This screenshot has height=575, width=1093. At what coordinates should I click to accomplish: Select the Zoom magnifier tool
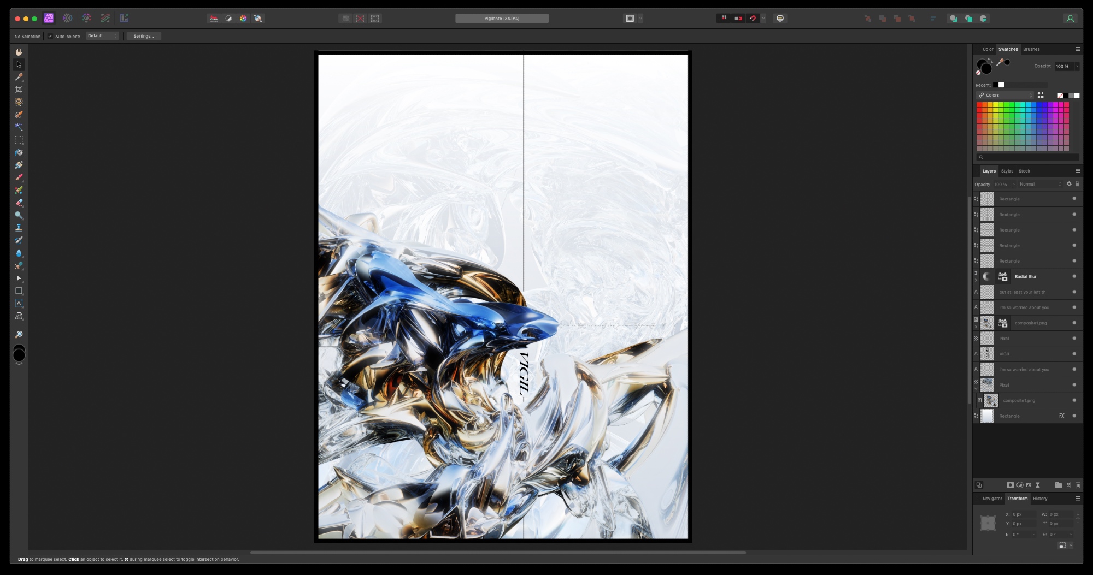click(x=19, y=335)
